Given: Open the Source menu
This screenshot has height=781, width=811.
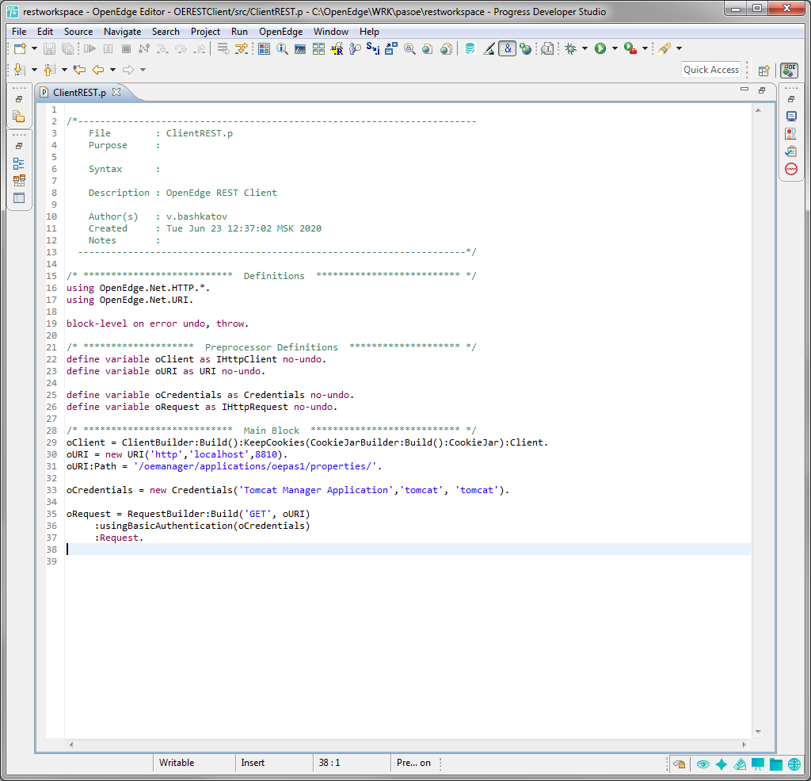Looking at the screenshot, I should tap(78, 32).
